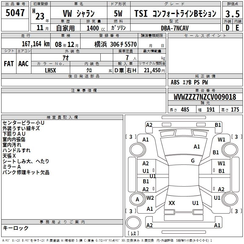Click the seating capacity 7人
The height and width of the screenshot is (244, 244).
coord(131,58)
